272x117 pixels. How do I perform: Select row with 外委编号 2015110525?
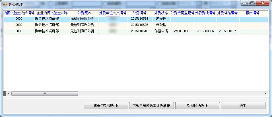pos(139,25)
